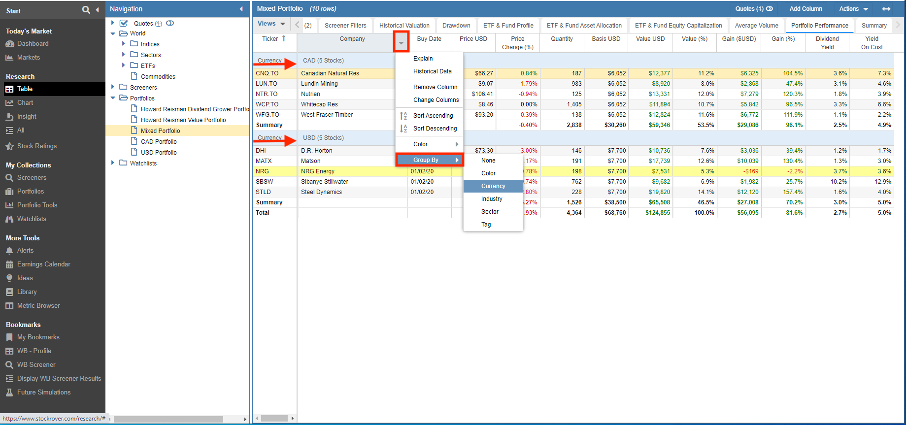Viewport: 906px width, 425px height.
Task: Open Screeners under My Collections
Action: (x=32, y=178)
